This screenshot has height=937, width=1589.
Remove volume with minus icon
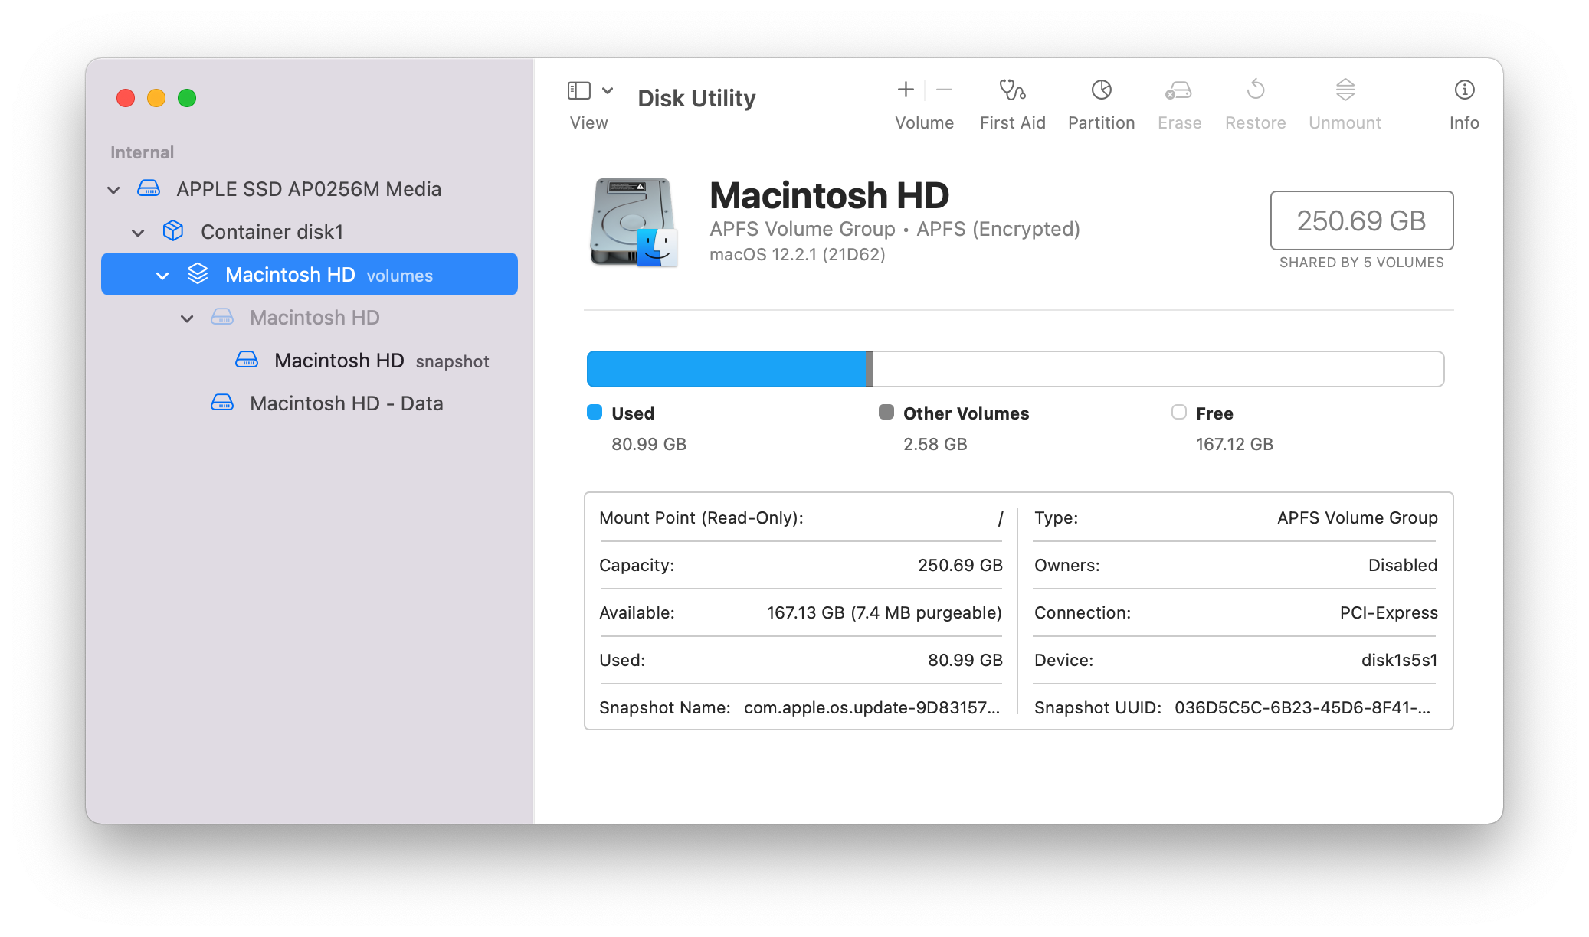[944, 90]
